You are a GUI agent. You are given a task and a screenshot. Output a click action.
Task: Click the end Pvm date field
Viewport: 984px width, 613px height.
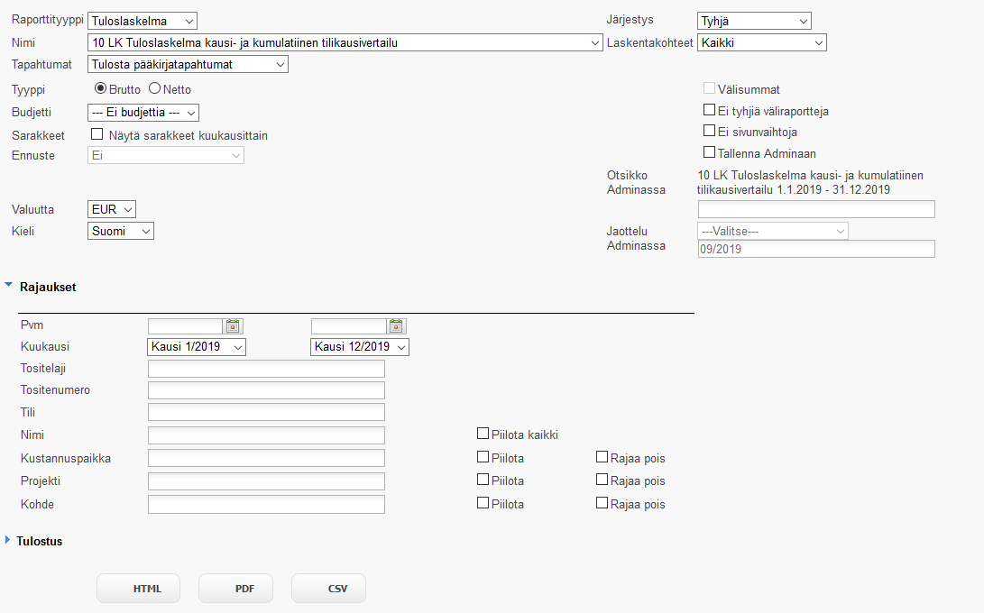(x=348, y=326)
